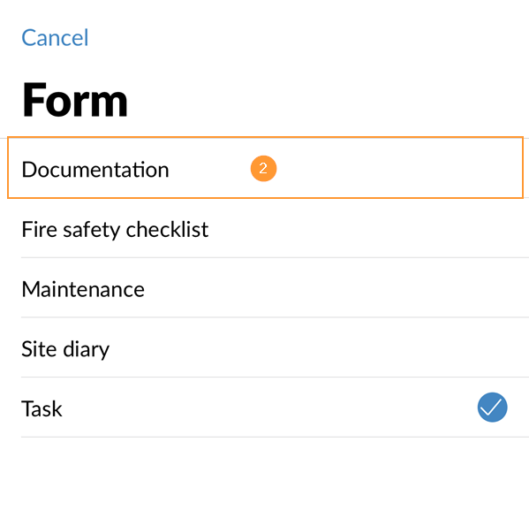The width and height of the screenshot is (529, 511).
Task: Tap the Task text label
Action: pyautogui.click(x=42, y=408)
